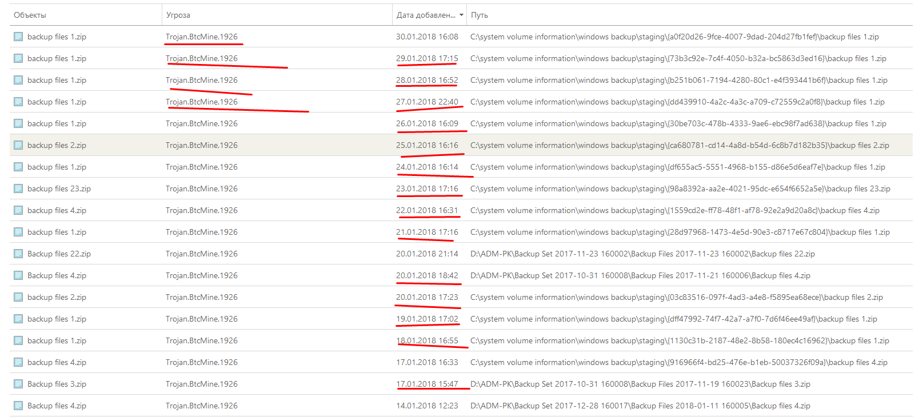Screen dimensions: 923x417
Task: Pick the zip icon of the 27.01.2018 22:40 row
Action: 18,102
